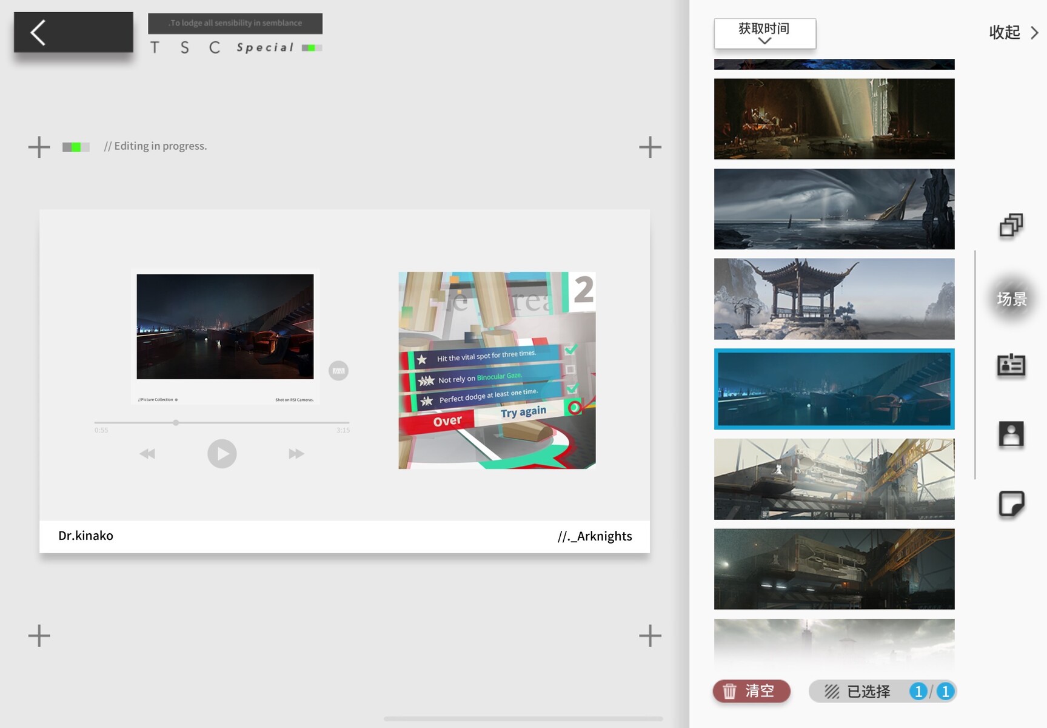Screen dimensions: 1047x728
Task: Click the back arrow button
Action: (73, 33)
